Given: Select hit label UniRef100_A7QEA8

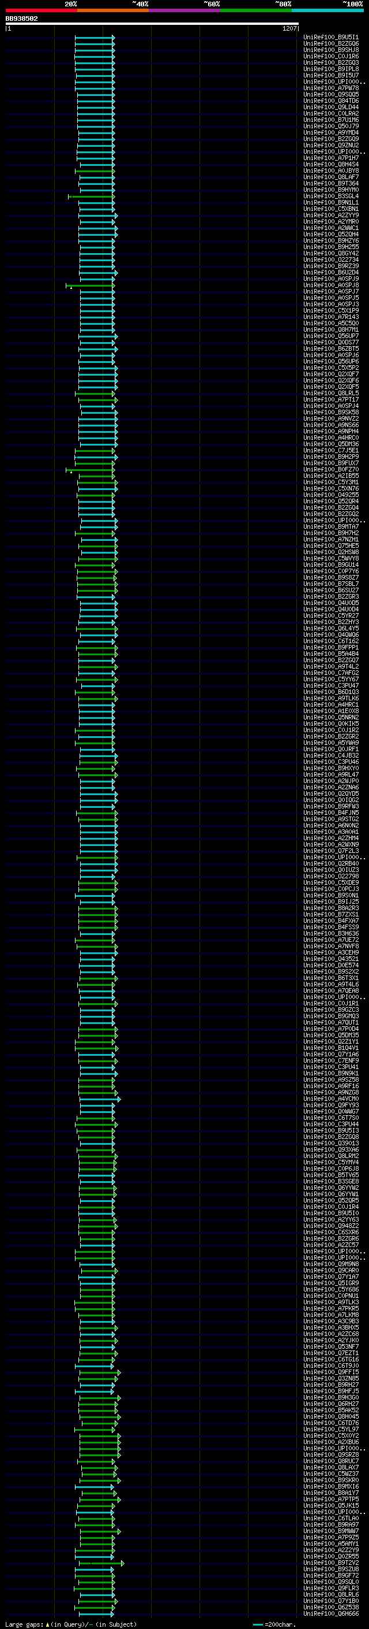Looking at the screenshot, I should (x=331, y=991).
